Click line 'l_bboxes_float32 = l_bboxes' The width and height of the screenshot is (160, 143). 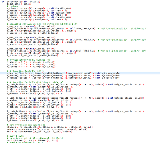pyautogui.click(x=63, y=78)
